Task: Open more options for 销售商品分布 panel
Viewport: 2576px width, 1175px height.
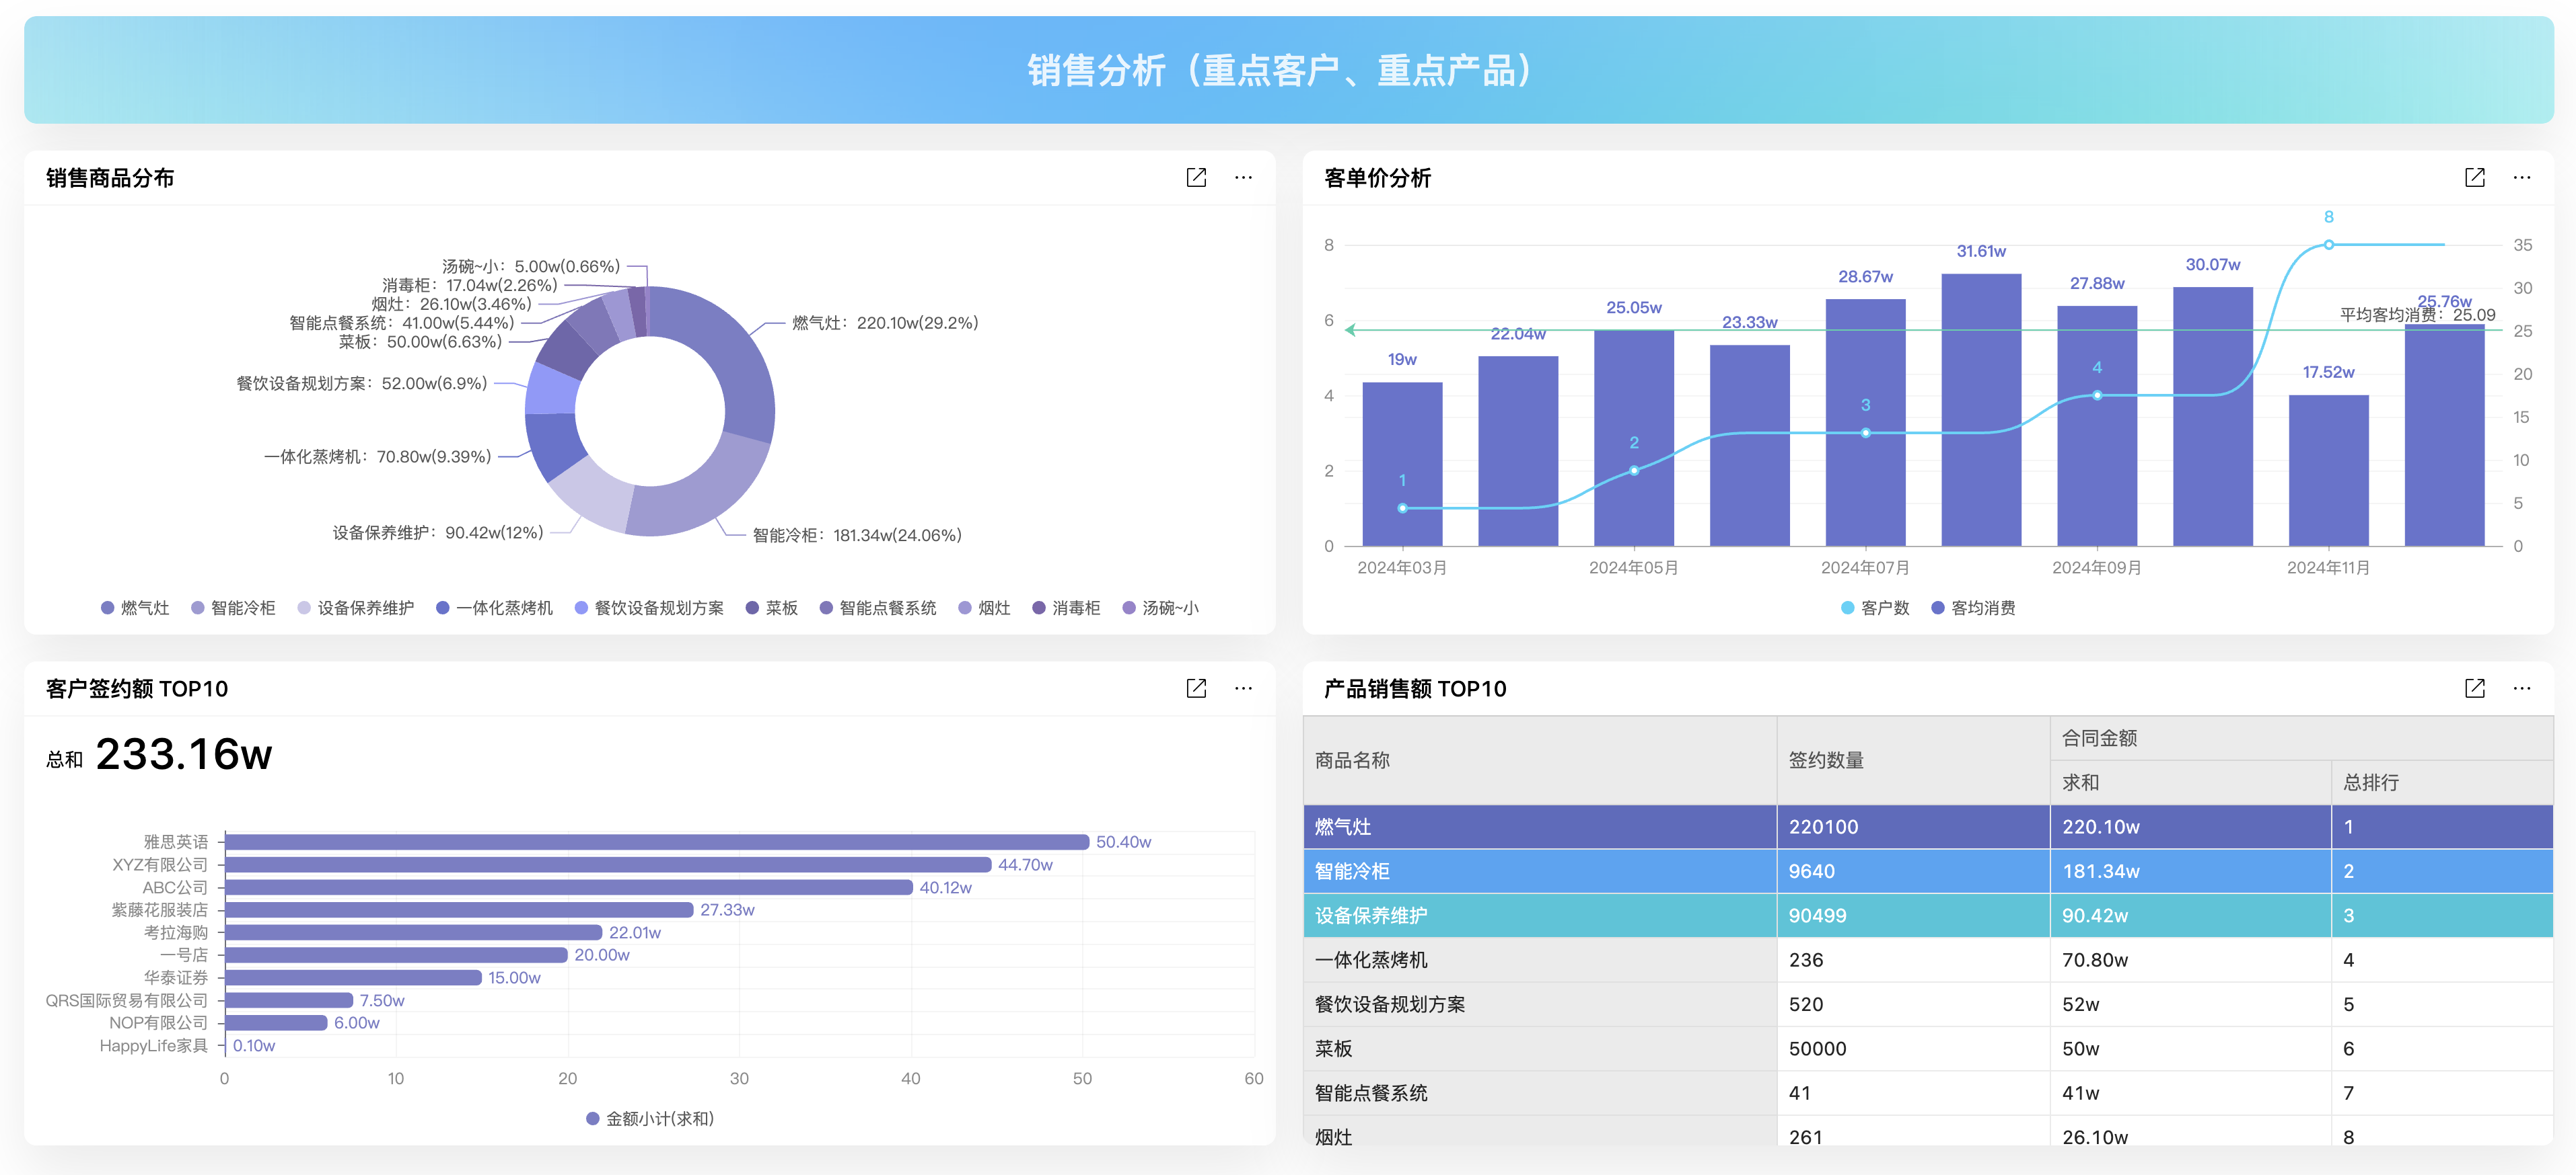Action: click(x=1243, y=178)
